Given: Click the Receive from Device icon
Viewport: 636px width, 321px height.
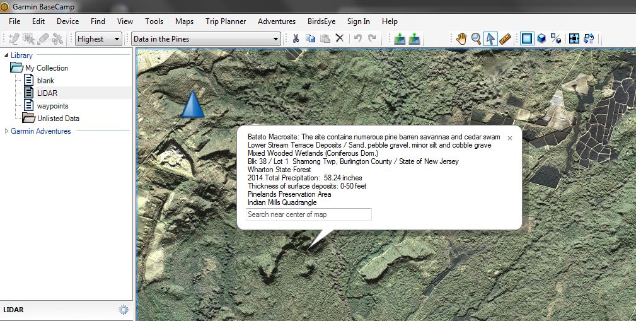Looking at the screenshot, I should tap(414, 38).
